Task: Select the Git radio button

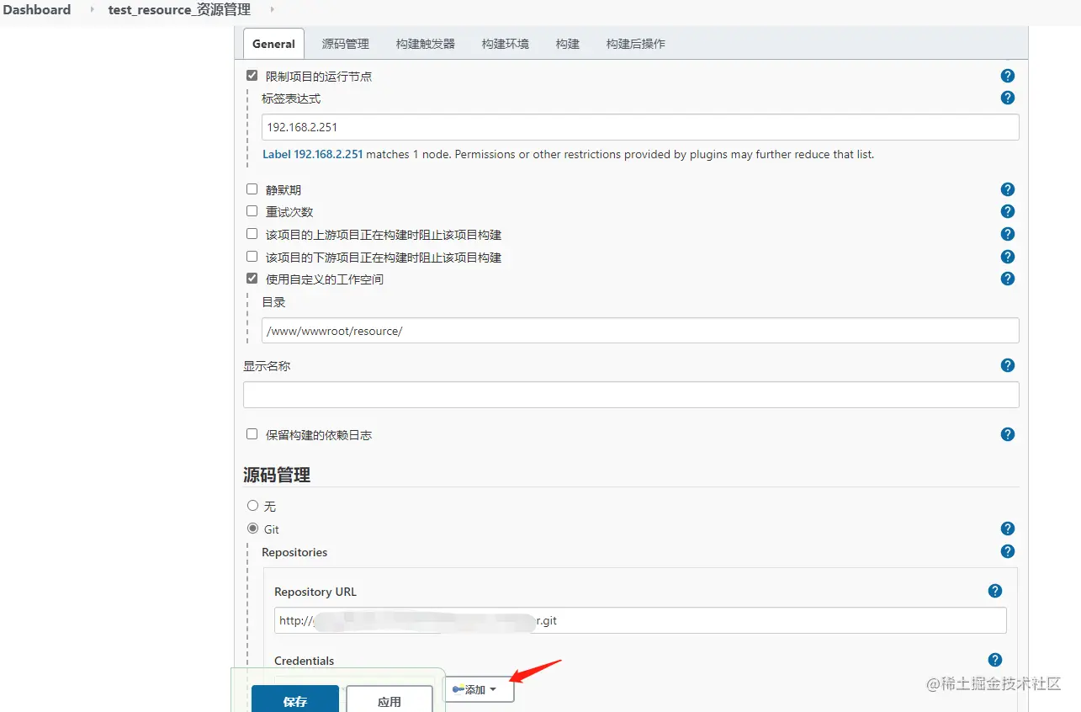Action: pyautogui.click(x=252, y=529)
